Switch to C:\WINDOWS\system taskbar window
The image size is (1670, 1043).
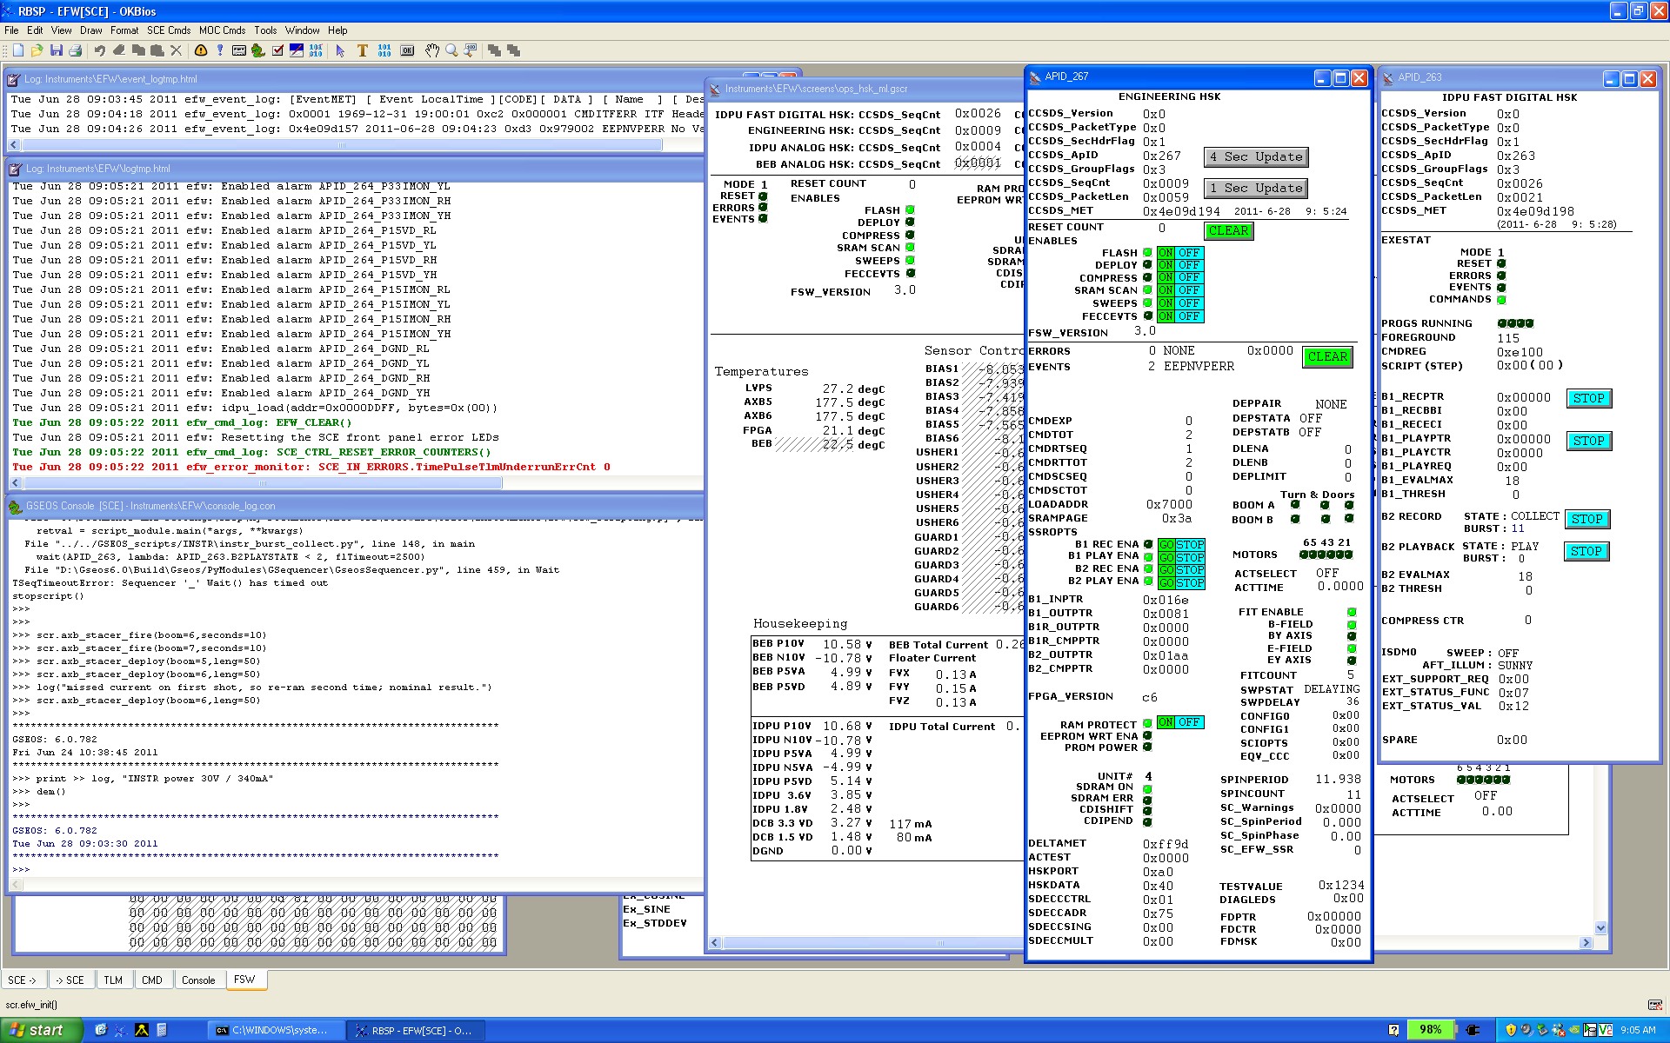coord(275,1030)
